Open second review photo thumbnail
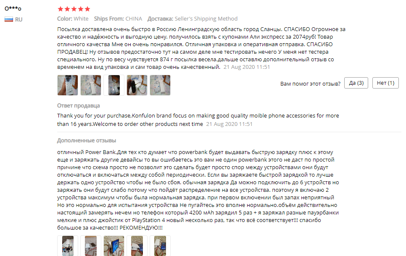 (x=91, y=85)
